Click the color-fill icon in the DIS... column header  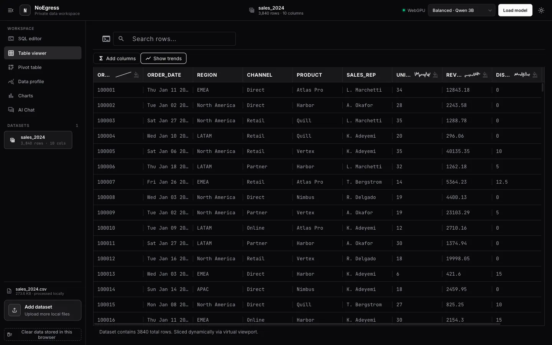(x=535, y=75)
